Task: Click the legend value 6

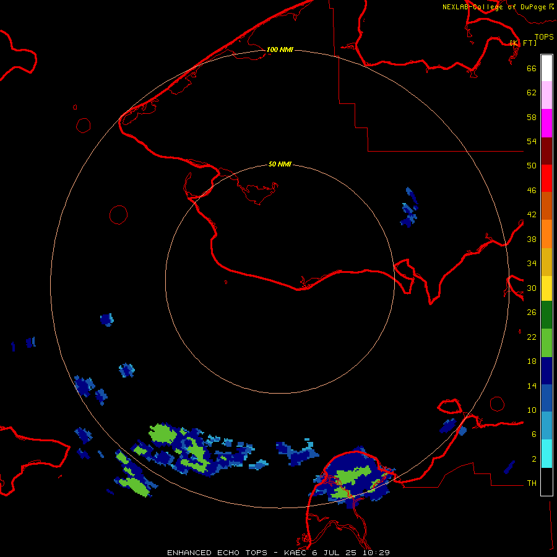Action: click(534, 434)
